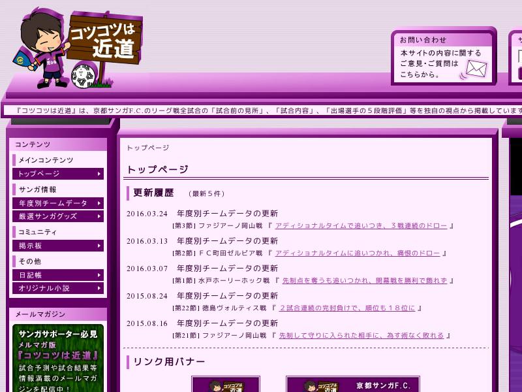Image resolution: width=522 pixels, height=392 pixels.
Task: Open 年度別チームデータ in the sidebar menu
Action: [58, 203]
